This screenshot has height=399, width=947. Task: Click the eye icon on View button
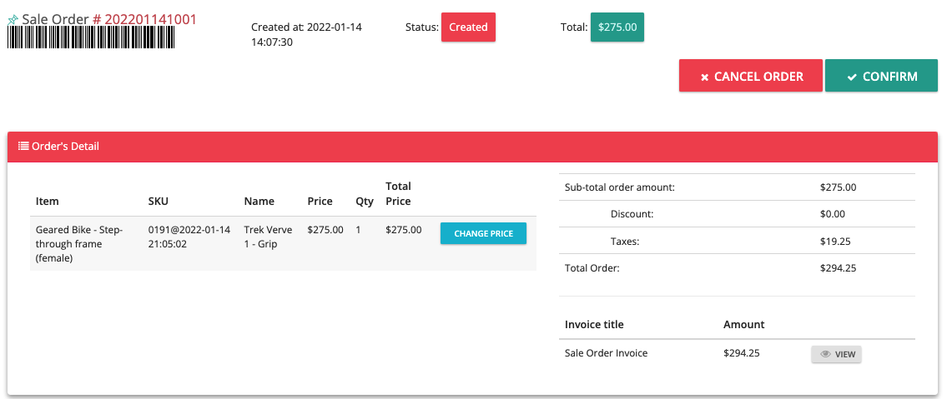[x=825, y=354]
